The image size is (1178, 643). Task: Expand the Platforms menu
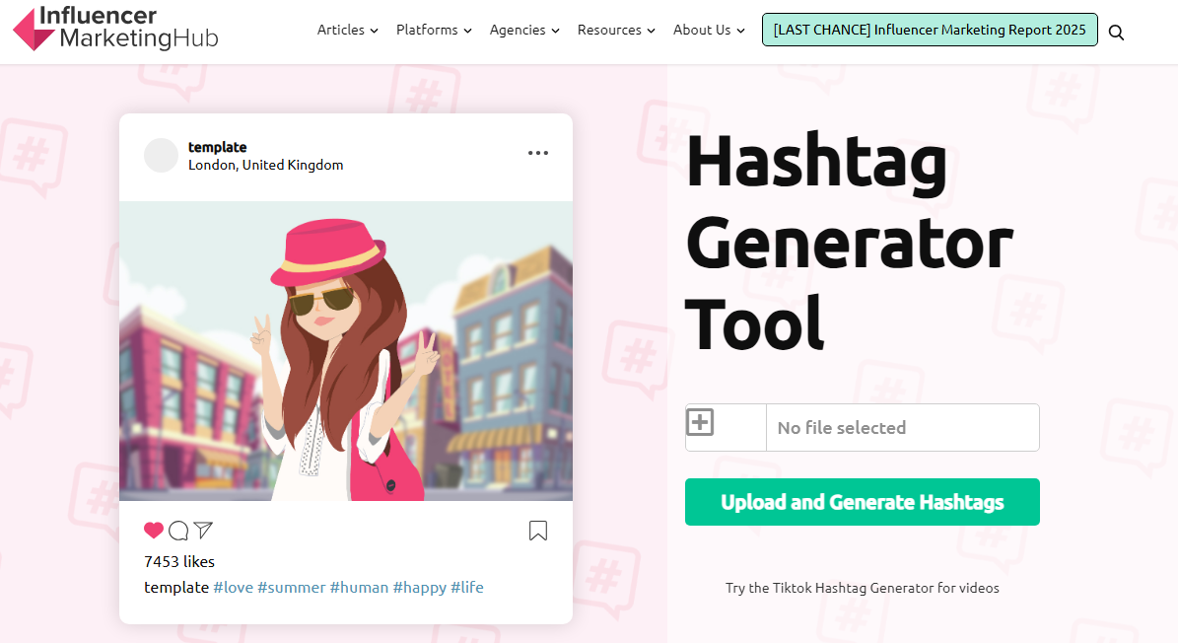coord(434,30)
